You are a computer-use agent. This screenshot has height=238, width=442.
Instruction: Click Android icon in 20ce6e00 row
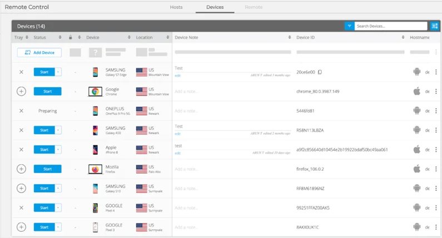[x=416, y=72]
